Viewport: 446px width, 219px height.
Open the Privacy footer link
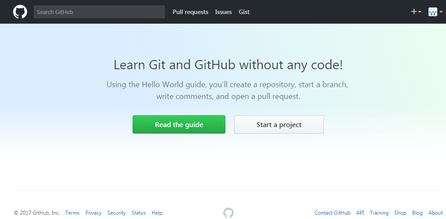coord(93,213)
